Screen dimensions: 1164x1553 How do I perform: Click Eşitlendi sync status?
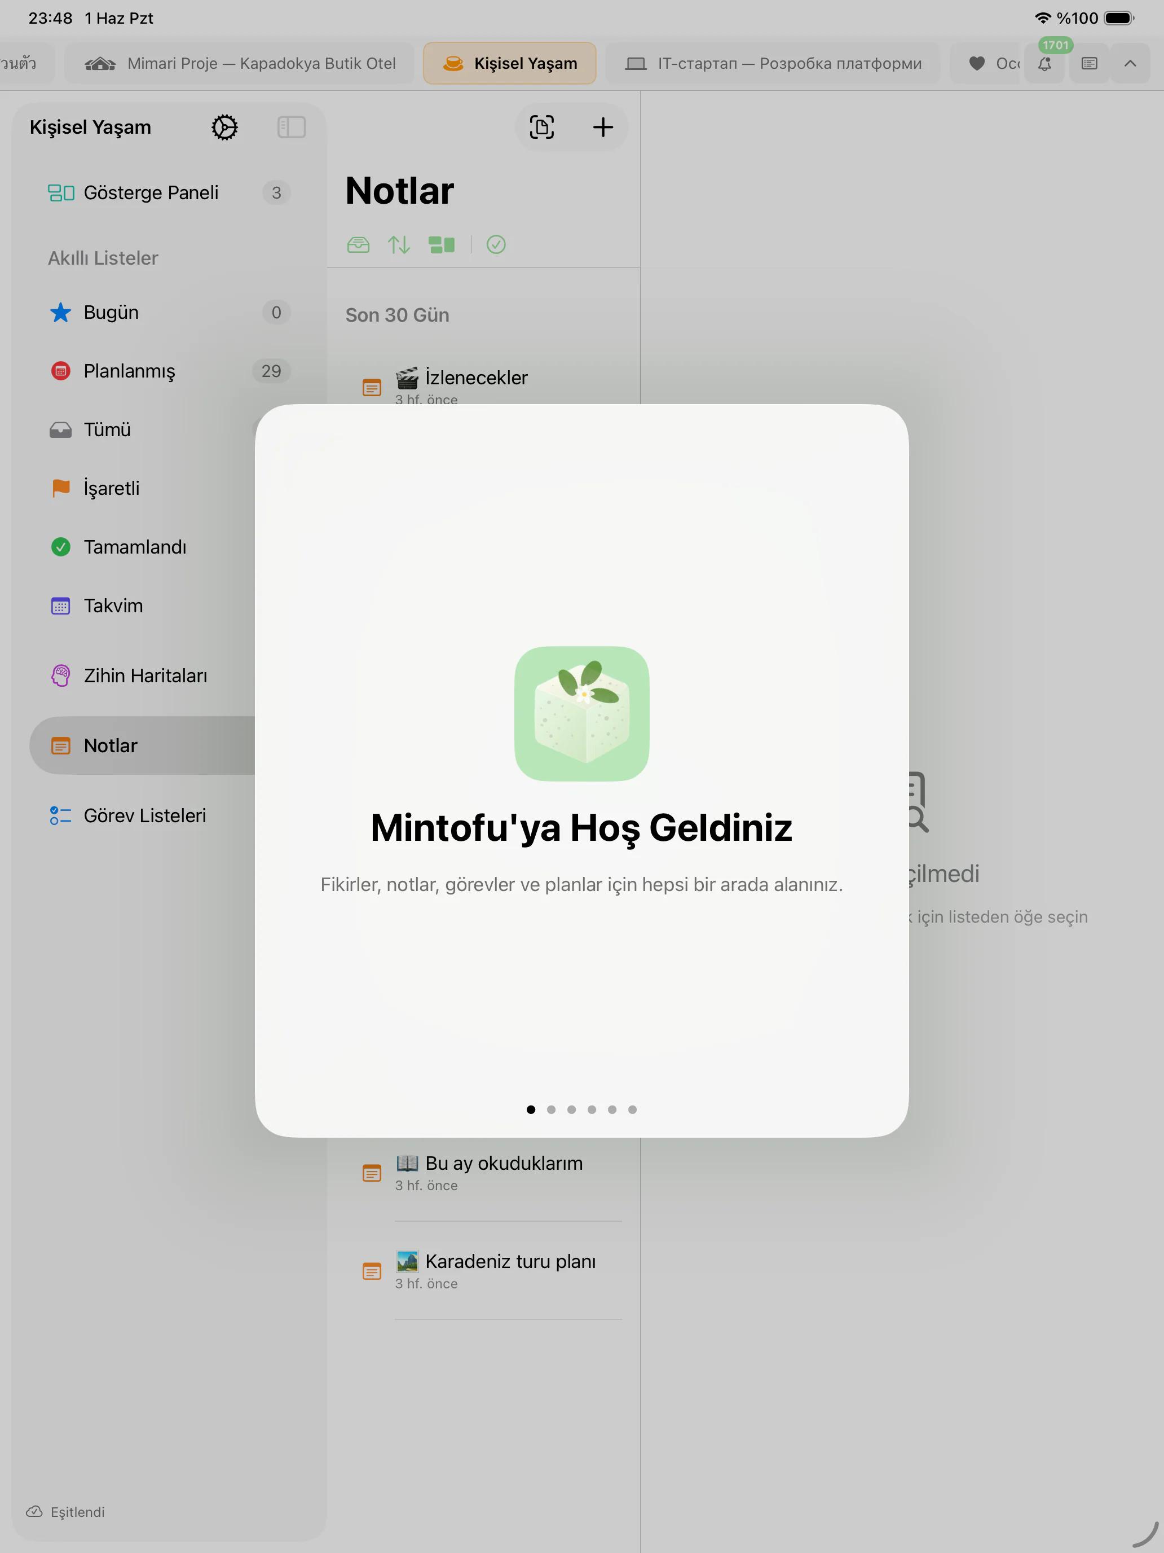pos(65,1512)
